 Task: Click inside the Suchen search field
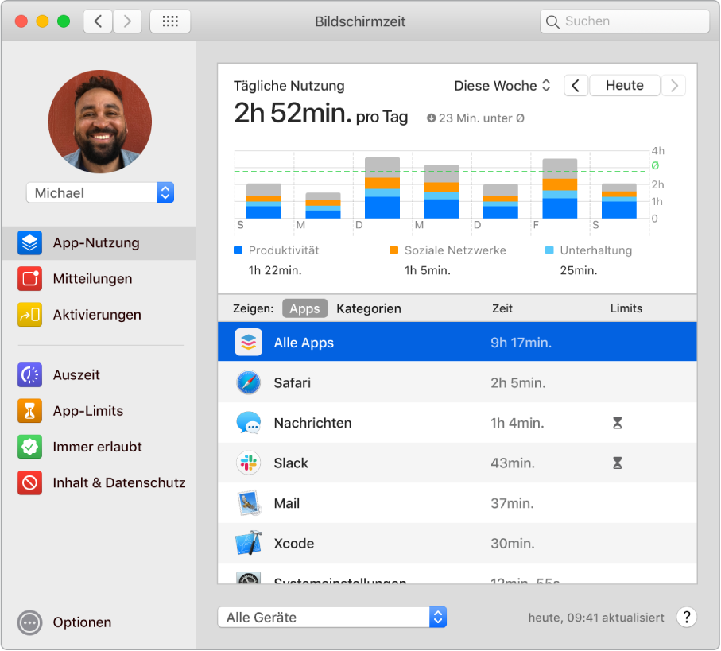coord(625,21)
